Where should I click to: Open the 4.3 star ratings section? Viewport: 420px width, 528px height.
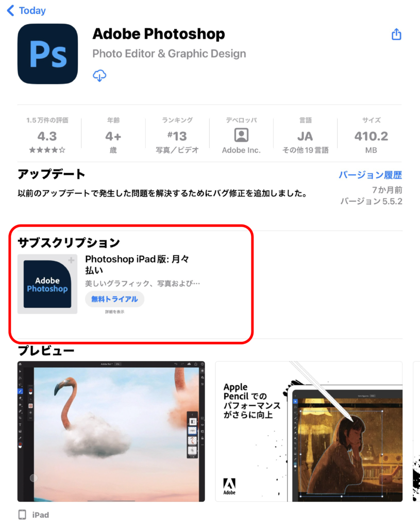tap(47, 136)
